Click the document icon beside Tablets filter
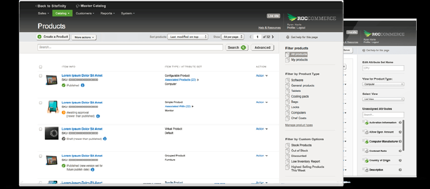430x189 pixels. 287,91
